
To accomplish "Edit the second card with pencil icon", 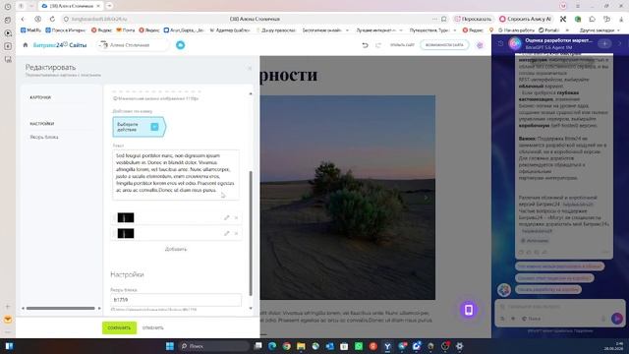I will click(x=227, y=233).
